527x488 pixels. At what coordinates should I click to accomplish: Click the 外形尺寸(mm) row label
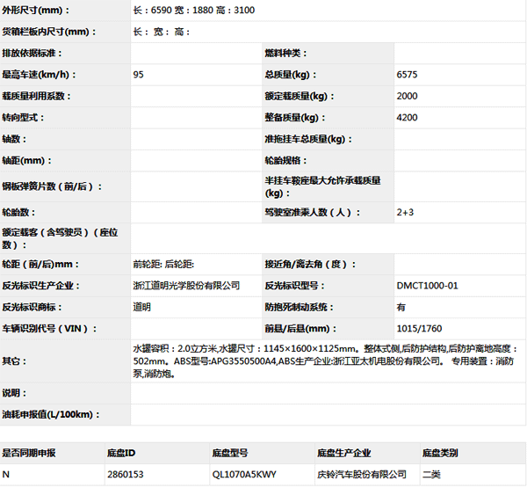[37, 11]
